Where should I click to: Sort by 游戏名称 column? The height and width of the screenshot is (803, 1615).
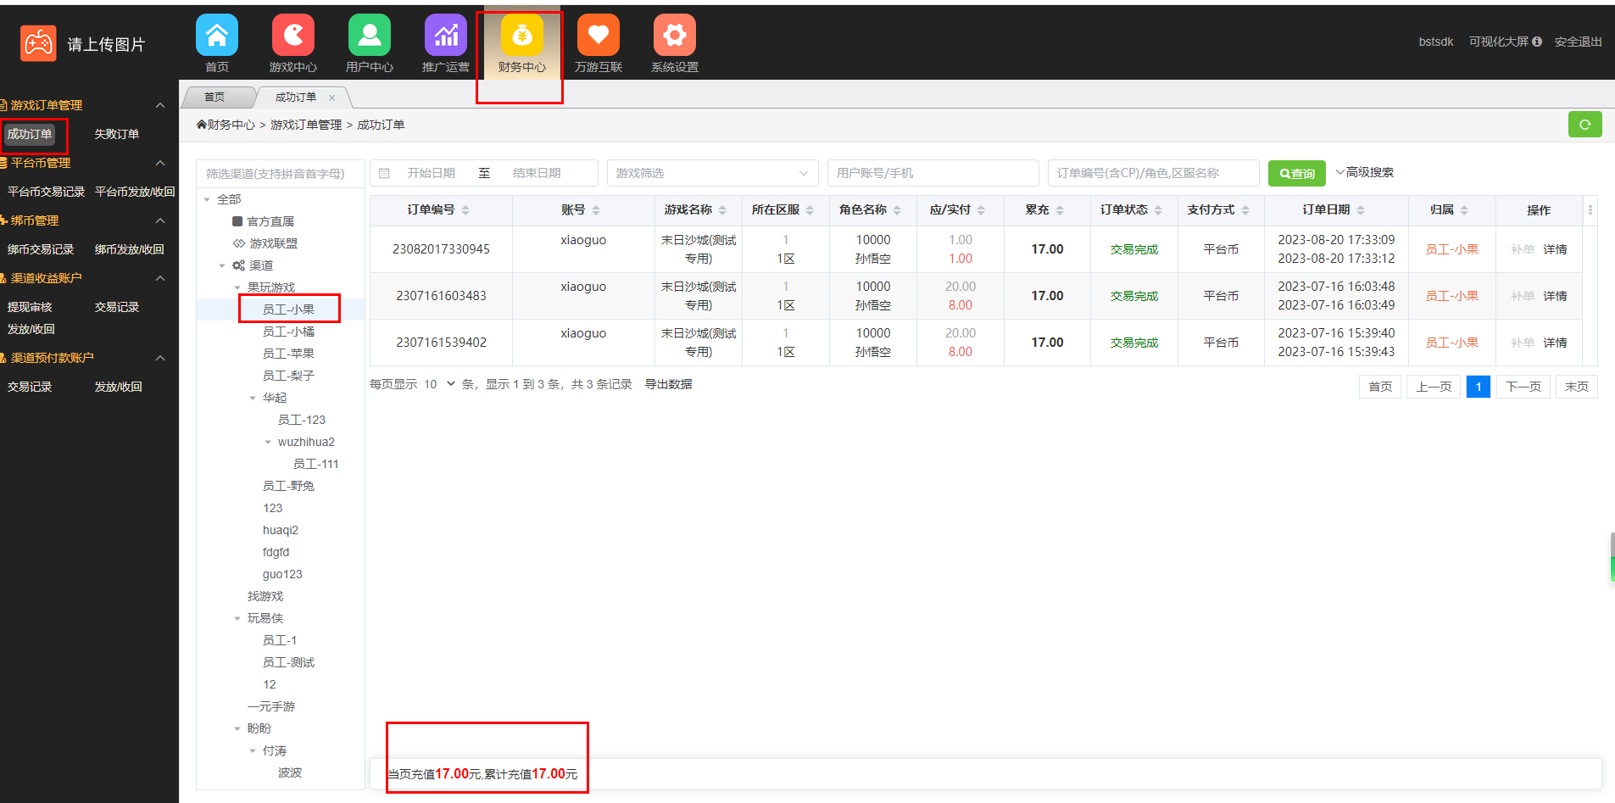(722, 210)
